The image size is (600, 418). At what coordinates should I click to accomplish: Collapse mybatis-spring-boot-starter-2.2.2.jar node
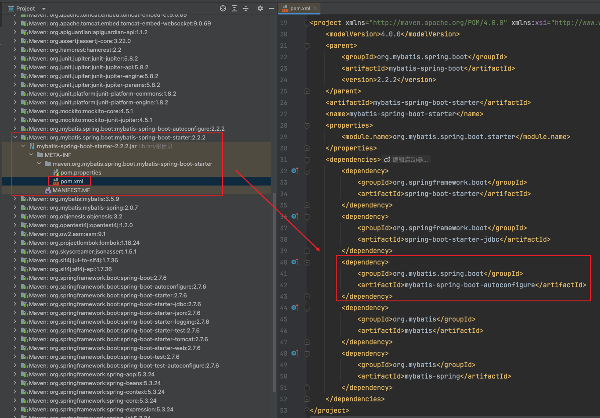[x=23, y=146]
